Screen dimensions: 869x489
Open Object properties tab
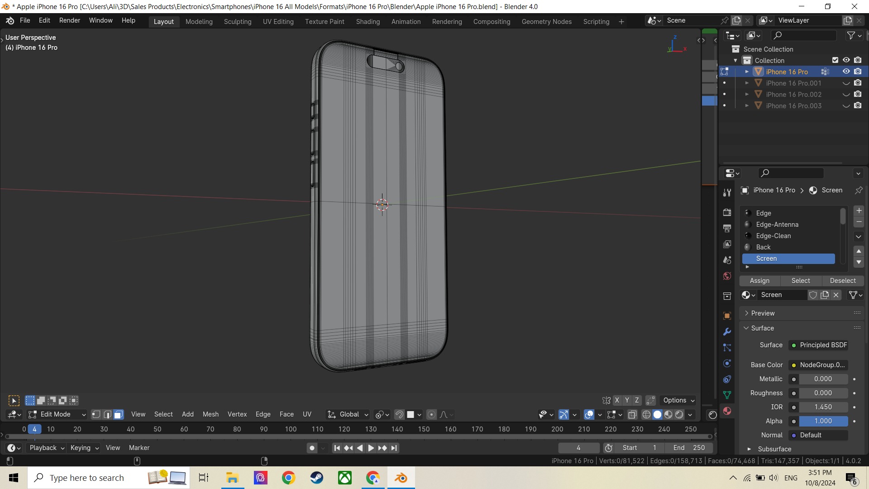(727, 316)
